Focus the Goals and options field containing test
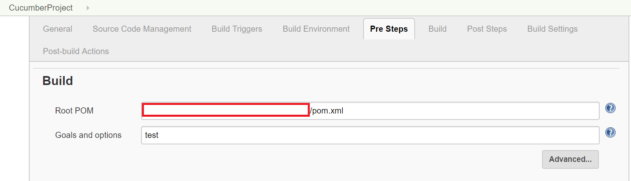Screen dimensions: 631x181 click(370, 135)
